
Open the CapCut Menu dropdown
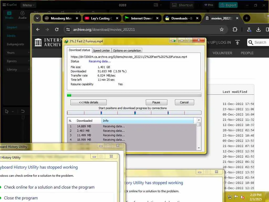[28, 5]
